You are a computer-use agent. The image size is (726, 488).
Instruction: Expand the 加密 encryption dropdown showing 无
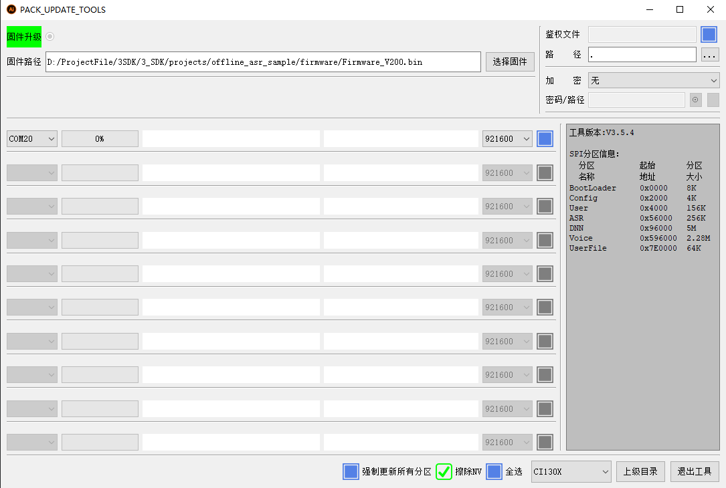653,80
